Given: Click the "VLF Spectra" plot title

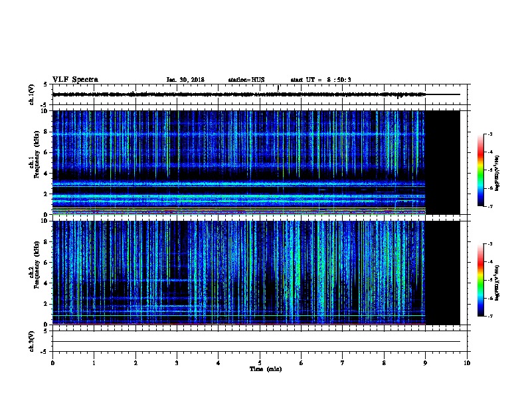Looking at the screenshot, I should tap(75, 80).
